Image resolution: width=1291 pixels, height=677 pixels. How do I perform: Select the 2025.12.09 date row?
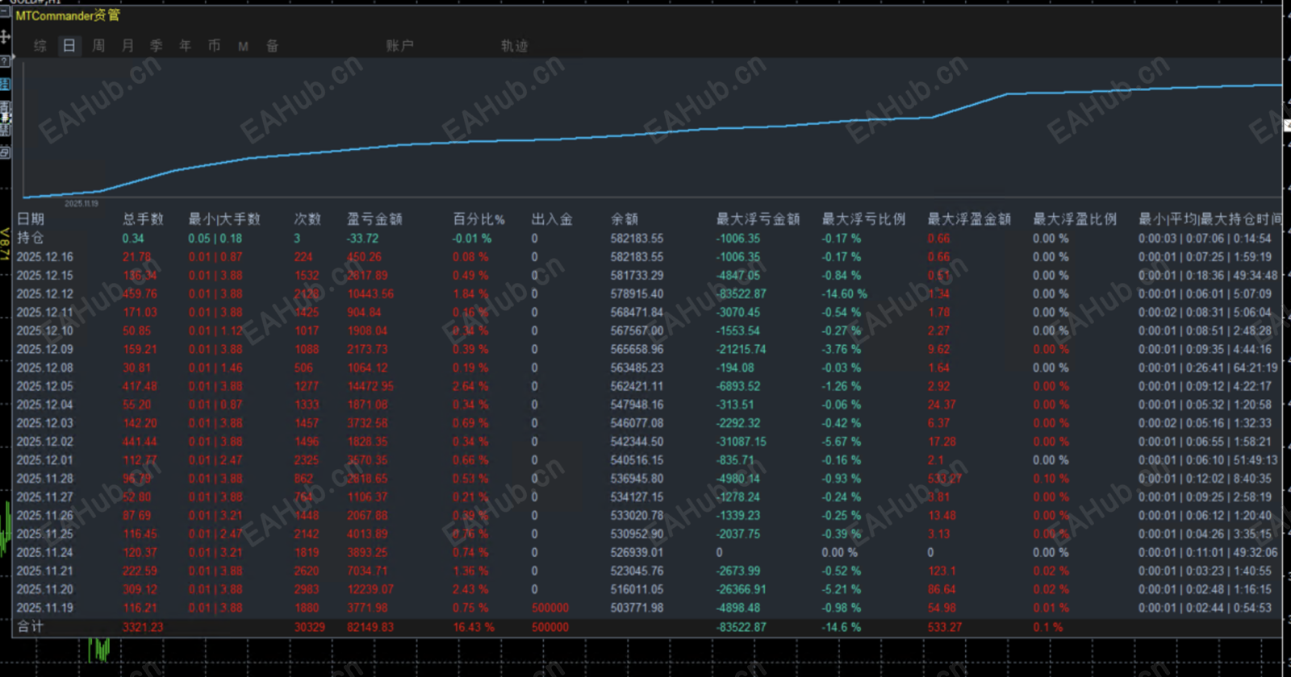click(x=45, y=350)
